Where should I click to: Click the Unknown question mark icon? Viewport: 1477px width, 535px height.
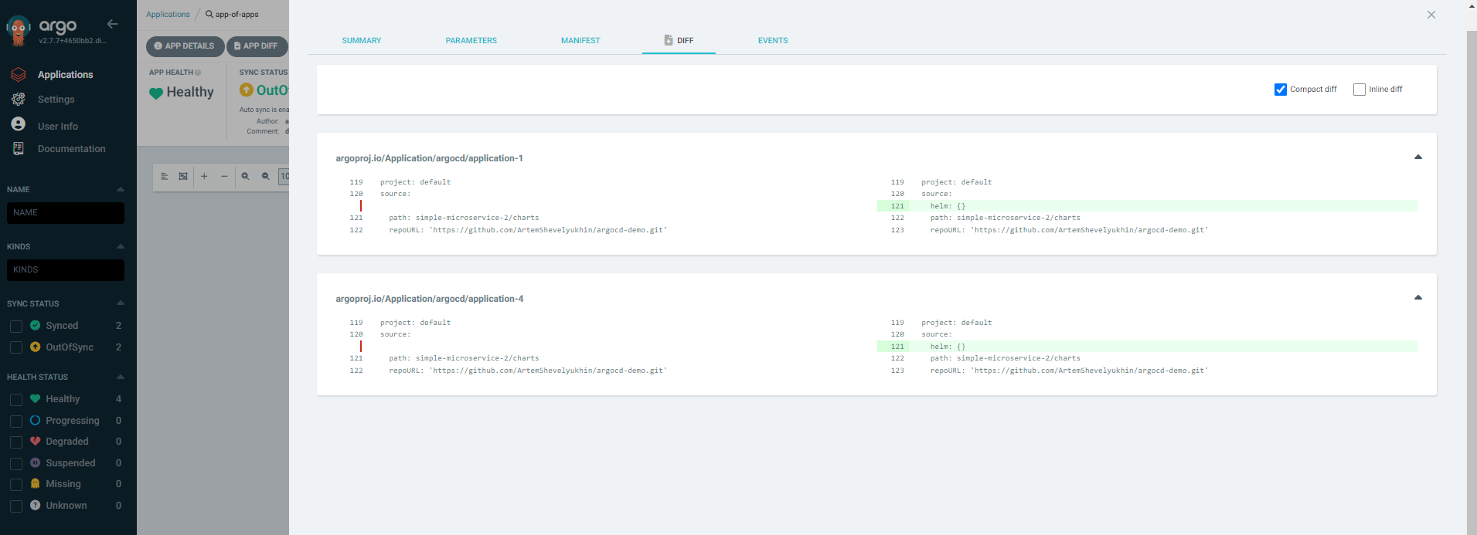coord(35,506)
